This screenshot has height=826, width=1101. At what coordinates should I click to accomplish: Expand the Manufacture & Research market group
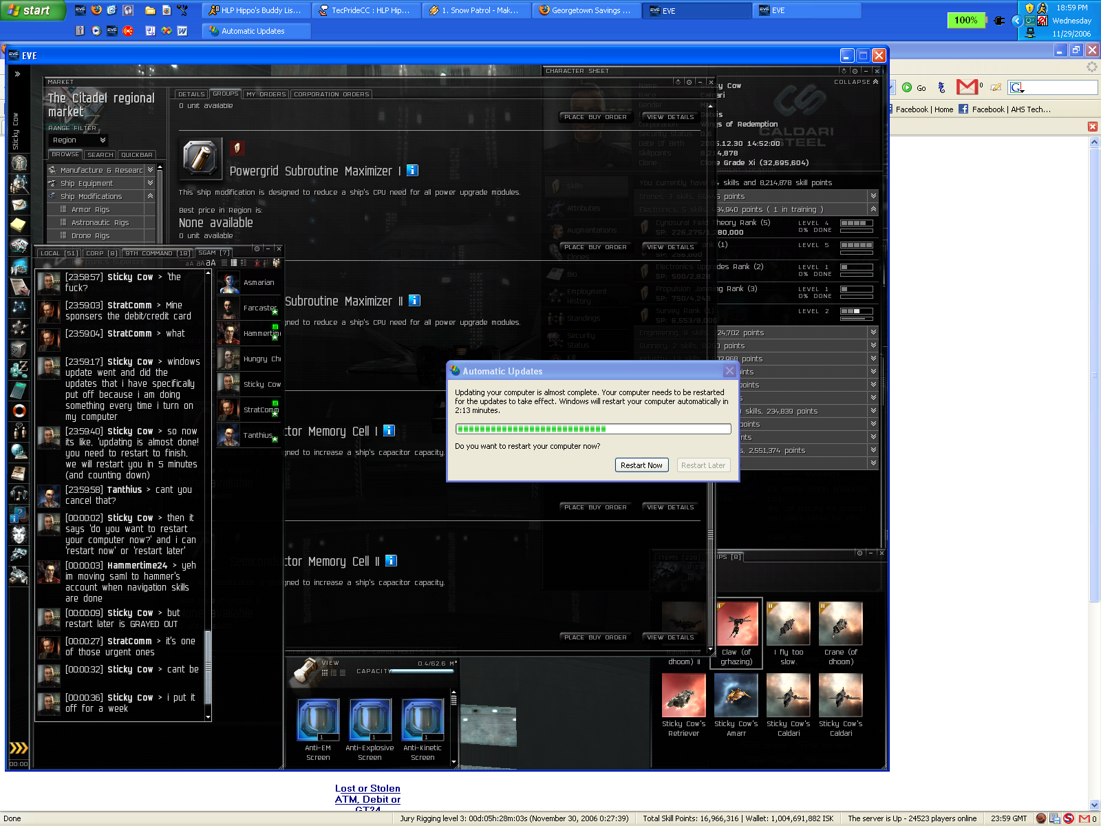[x=150, y=170]
